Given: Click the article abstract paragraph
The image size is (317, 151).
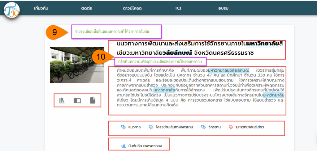Looking at the screenshot, I should coord(197,87).
